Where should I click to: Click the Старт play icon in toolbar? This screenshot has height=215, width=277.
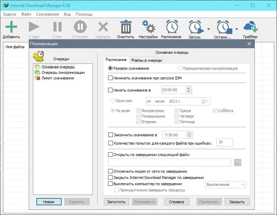point(34,26)
